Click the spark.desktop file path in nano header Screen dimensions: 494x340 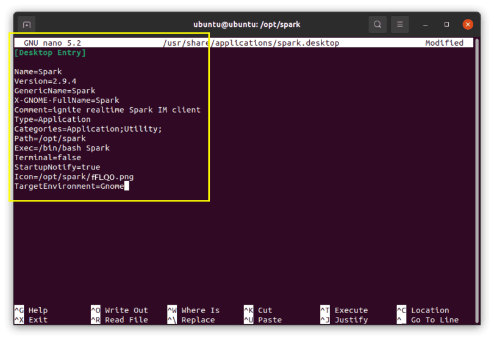point(251,43)
